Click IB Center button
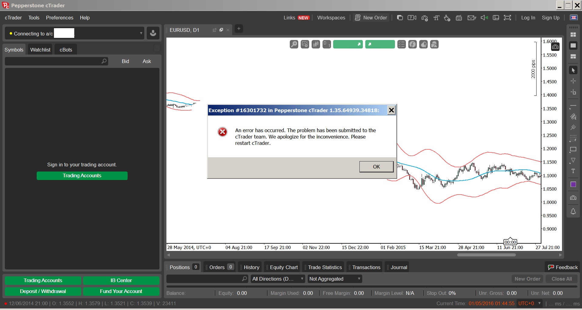 click(x=121, y=280)
